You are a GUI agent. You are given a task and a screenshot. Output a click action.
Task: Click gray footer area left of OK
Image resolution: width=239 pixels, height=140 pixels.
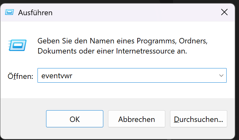[23, 119]
